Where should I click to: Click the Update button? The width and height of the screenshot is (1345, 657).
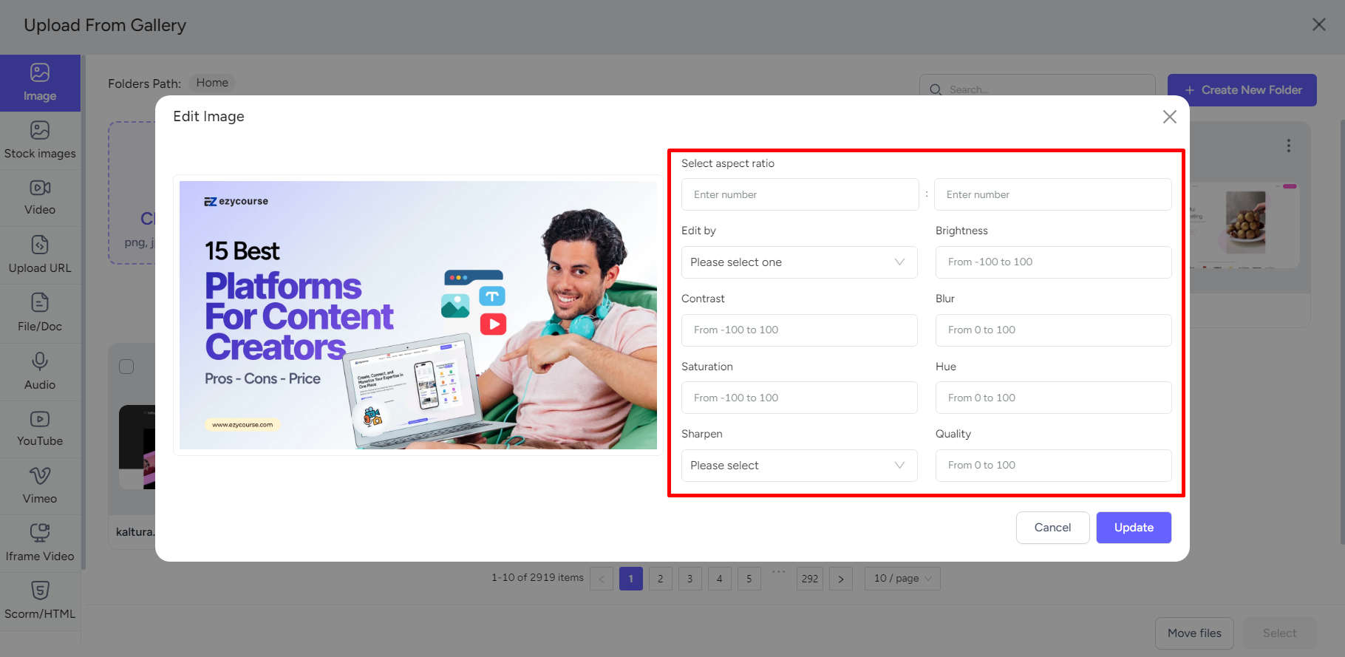tap(1134, 528)
